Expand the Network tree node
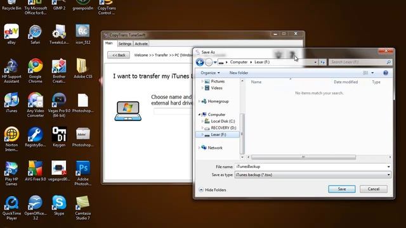Screen dimensions: 406x228 click(x=199, y=148)
